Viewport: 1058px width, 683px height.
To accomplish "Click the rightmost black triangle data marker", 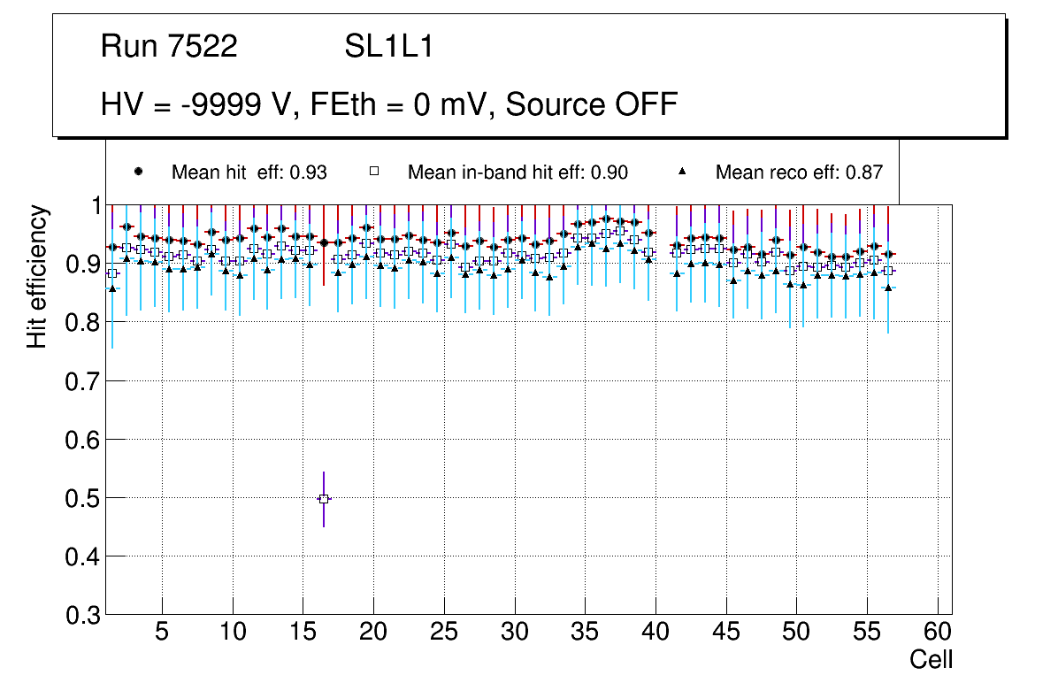I will (x=888, y=288).
